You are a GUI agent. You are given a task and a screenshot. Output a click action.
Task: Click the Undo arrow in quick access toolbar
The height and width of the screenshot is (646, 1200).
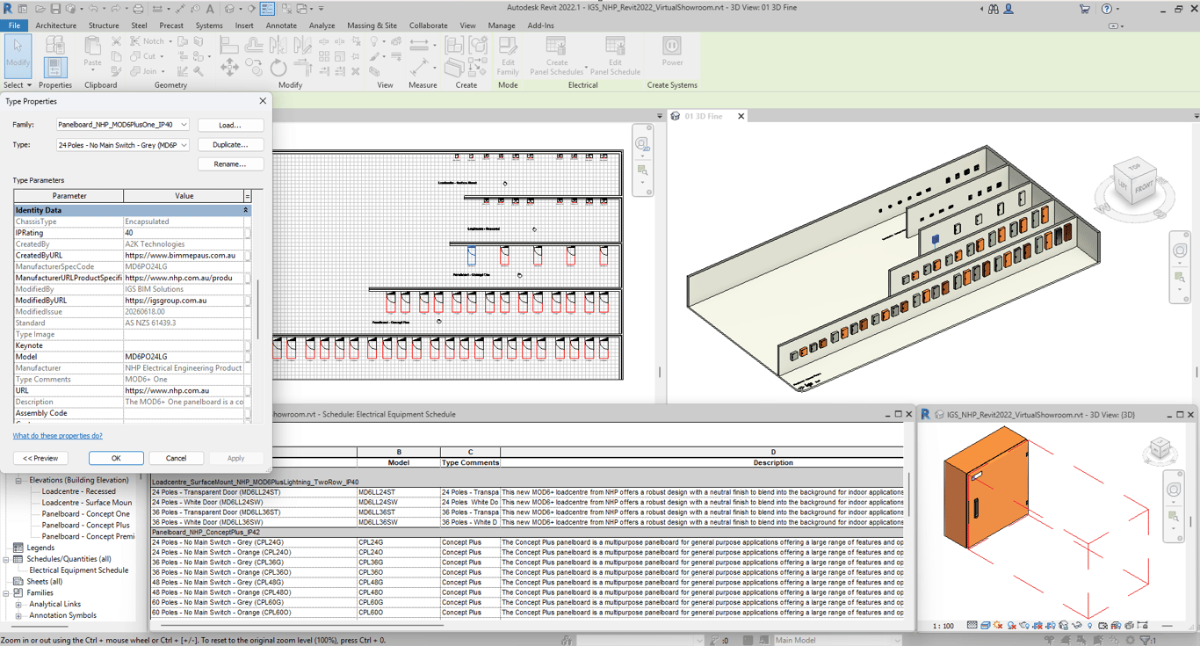93,9
